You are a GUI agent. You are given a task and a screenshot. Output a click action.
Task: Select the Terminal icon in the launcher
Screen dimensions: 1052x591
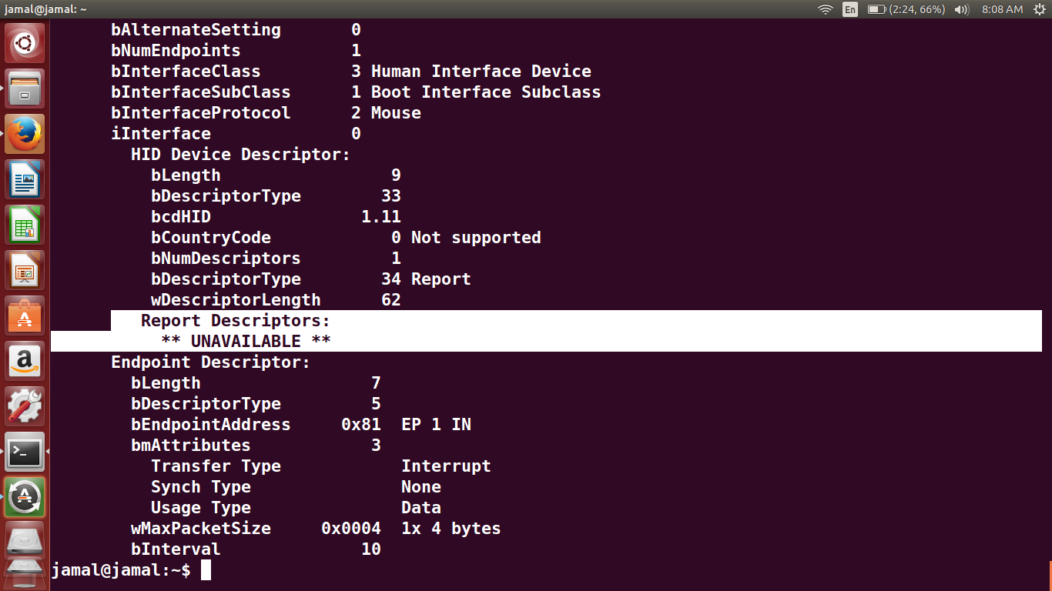pos(24,451)
